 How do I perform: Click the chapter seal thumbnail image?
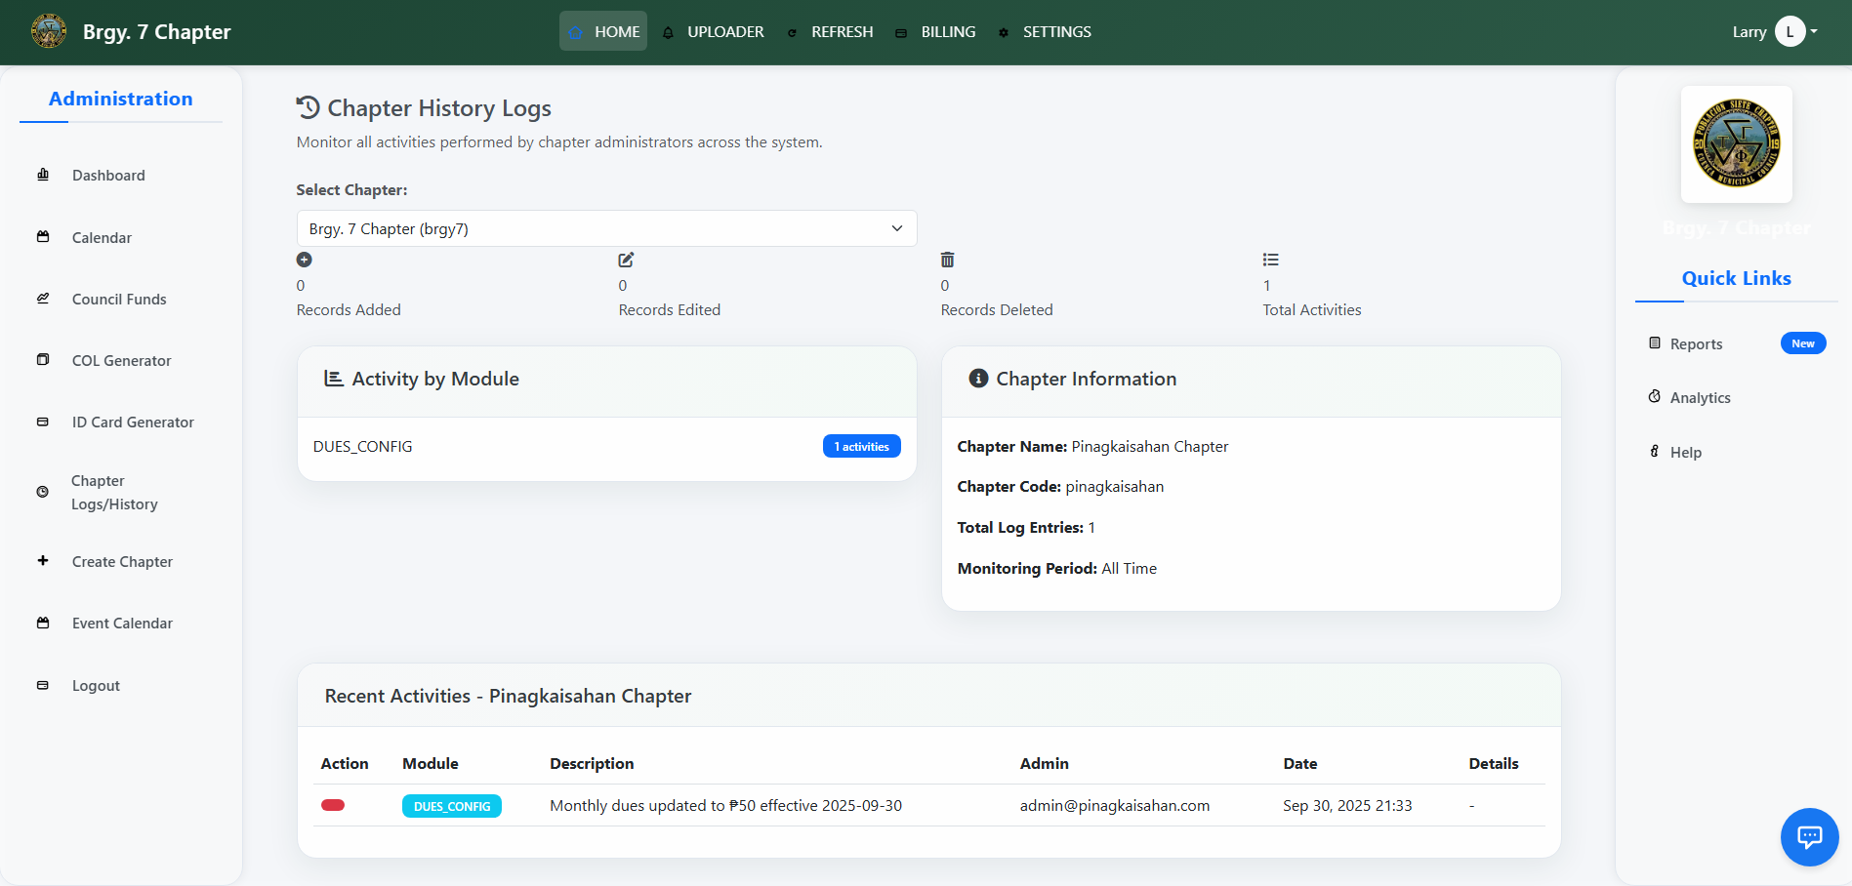(x=1736, y=143)
